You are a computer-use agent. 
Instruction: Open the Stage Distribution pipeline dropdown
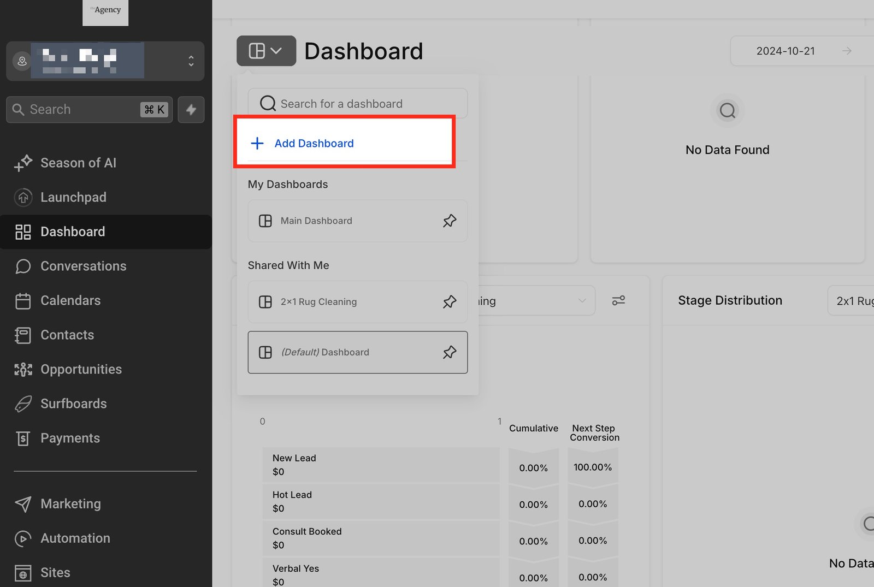[x=852, y=301]
